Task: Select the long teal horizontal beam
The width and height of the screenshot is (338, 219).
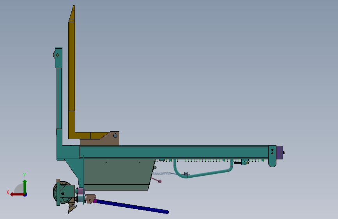Action: tap(174, 152)
